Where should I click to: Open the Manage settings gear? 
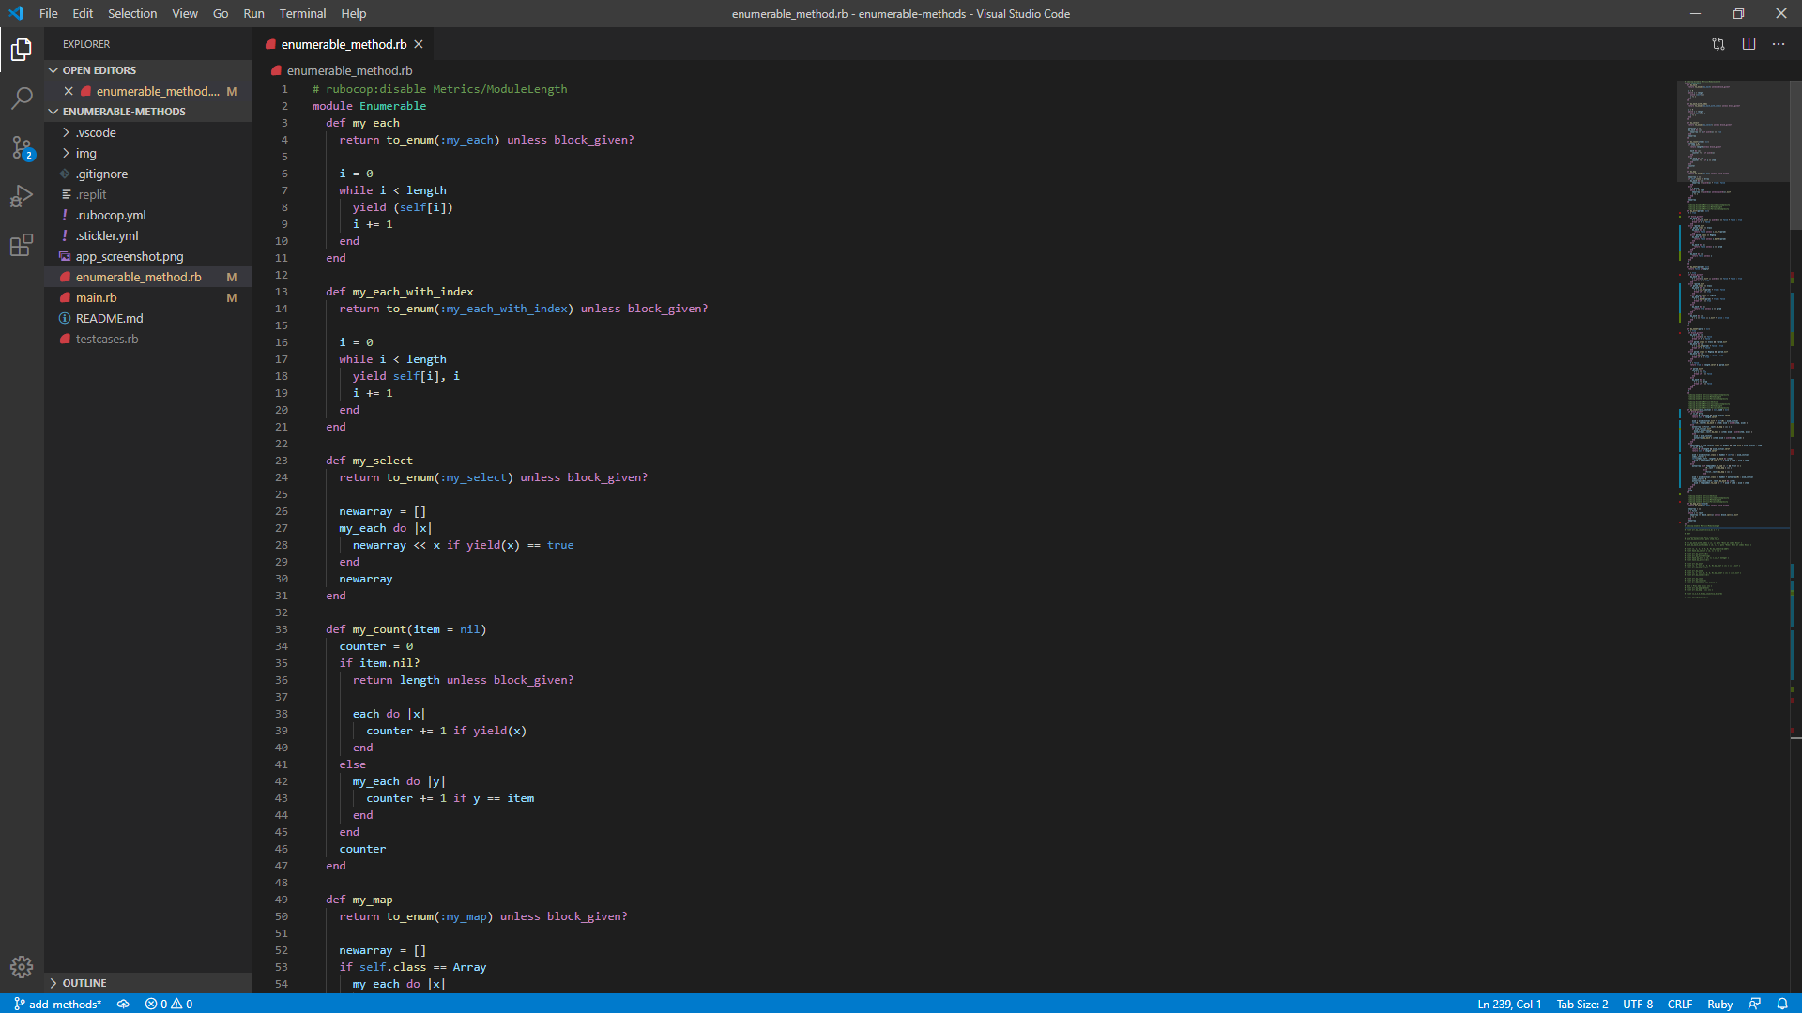pos(22,966)
